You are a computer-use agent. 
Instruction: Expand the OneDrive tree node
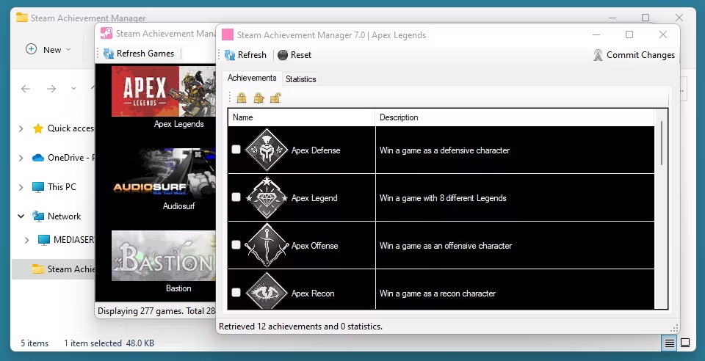click(x=21, y=158)
